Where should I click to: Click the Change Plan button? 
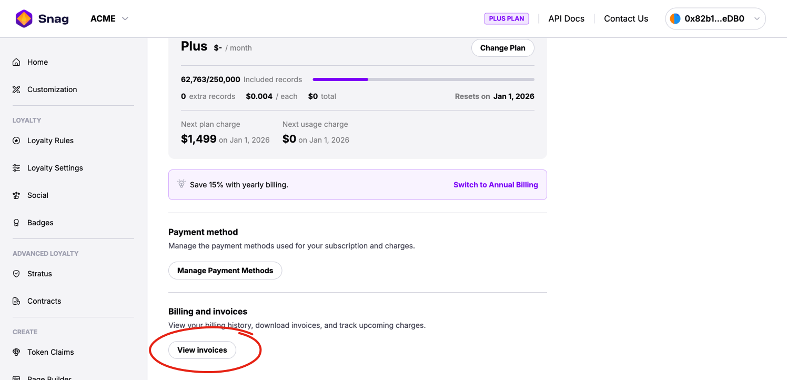click(x=502, y=48)
